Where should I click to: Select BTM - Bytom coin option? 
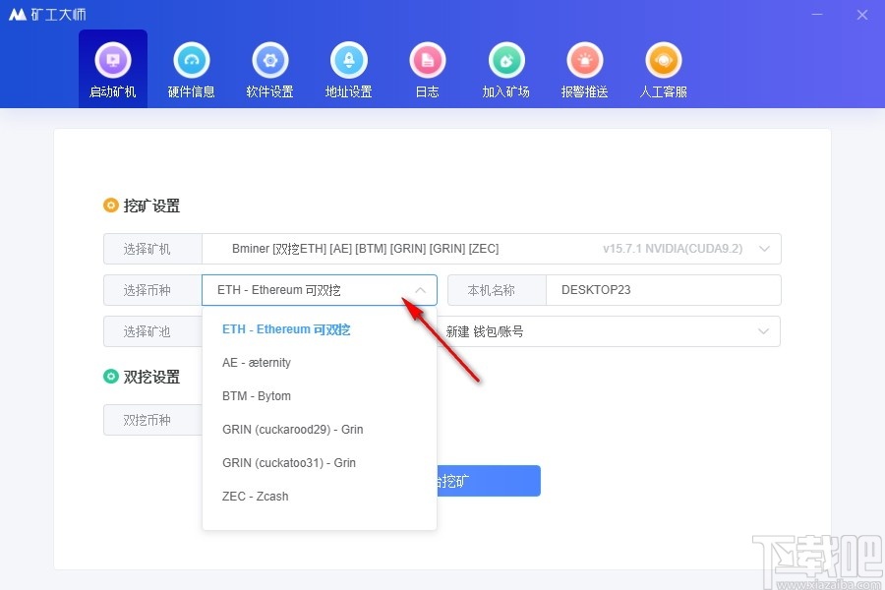257,395
